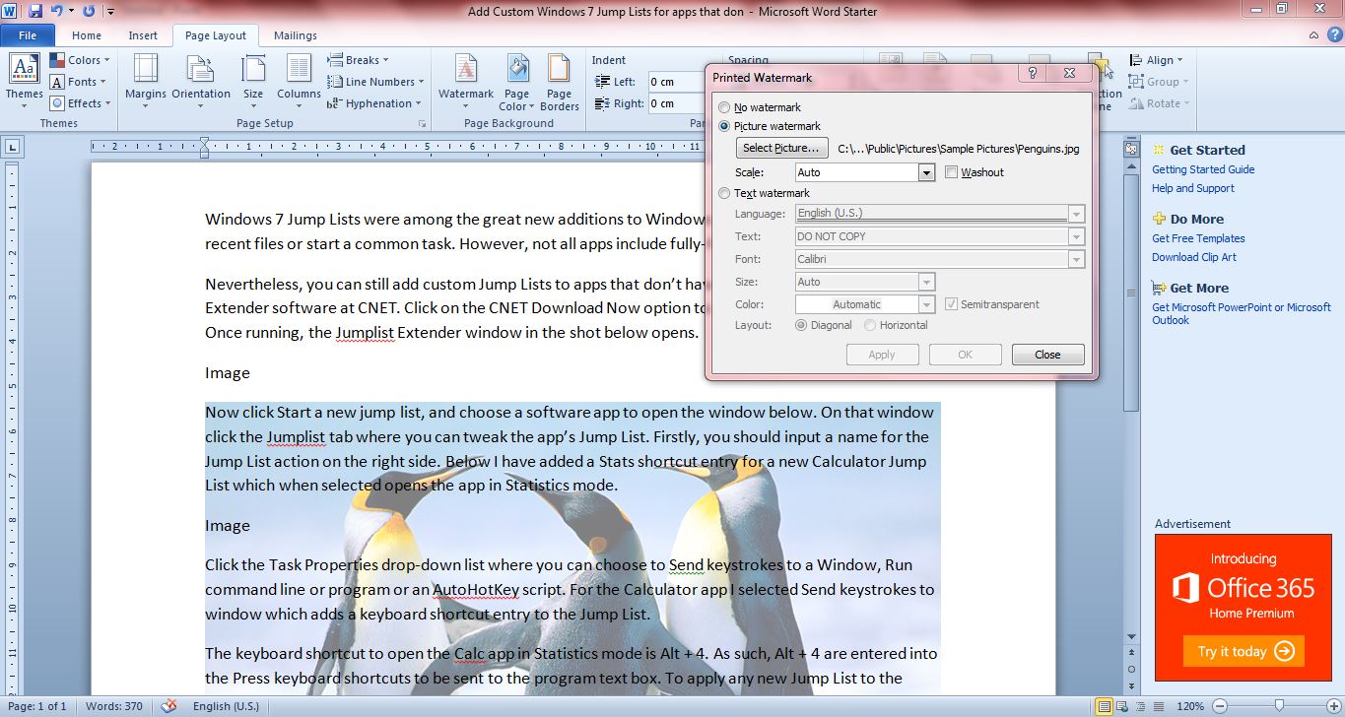Enable the Washout option

coord(952,172)
